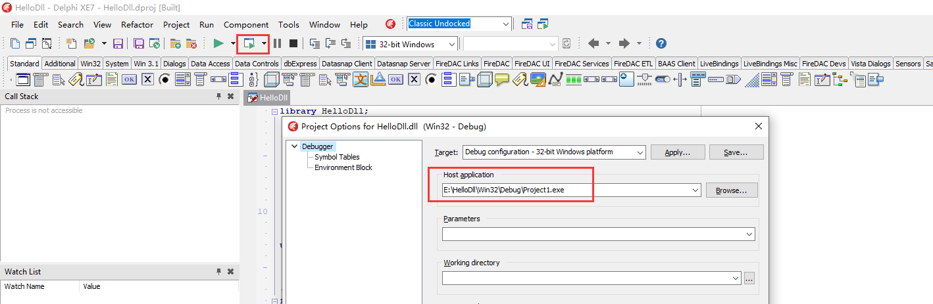Stop the program with the square icon
Viewport: 933px width, 304px height.
click(293, 43)
